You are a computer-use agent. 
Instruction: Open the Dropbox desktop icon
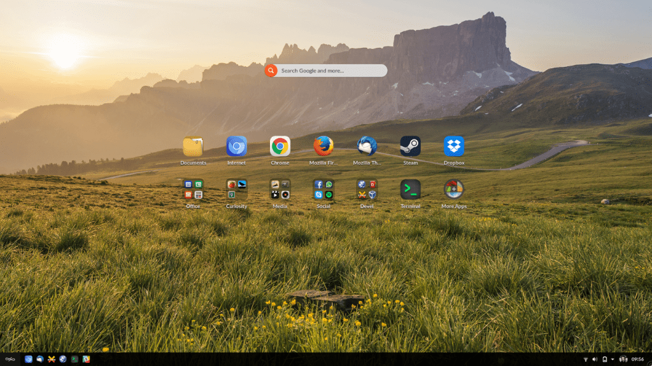point(454,146)
